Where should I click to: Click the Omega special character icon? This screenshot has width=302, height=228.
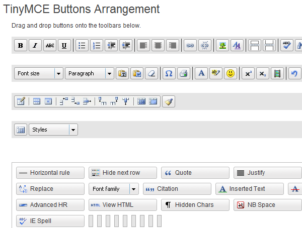coord(169,73)
